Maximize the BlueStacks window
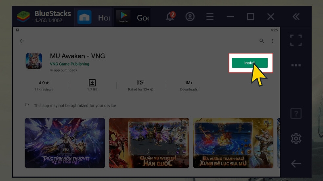The width and height of the screenshot is (323, 181). 250,16
